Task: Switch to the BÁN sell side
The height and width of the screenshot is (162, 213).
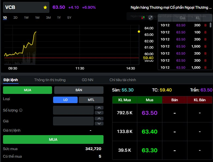Action: (x=79, y=90)
